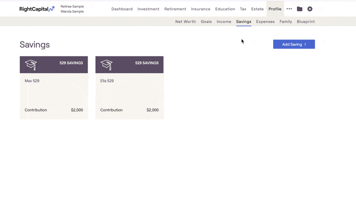Click the Add Saving button
356x205 pixels.
[294, 44]
